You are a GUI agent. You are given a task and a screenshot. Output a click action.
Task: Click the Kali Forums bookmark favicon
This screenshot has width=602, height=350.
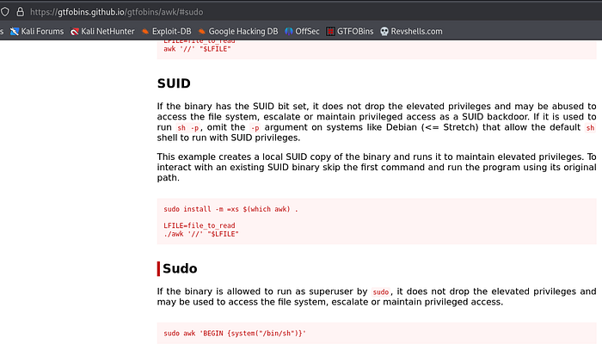[15, 32]
